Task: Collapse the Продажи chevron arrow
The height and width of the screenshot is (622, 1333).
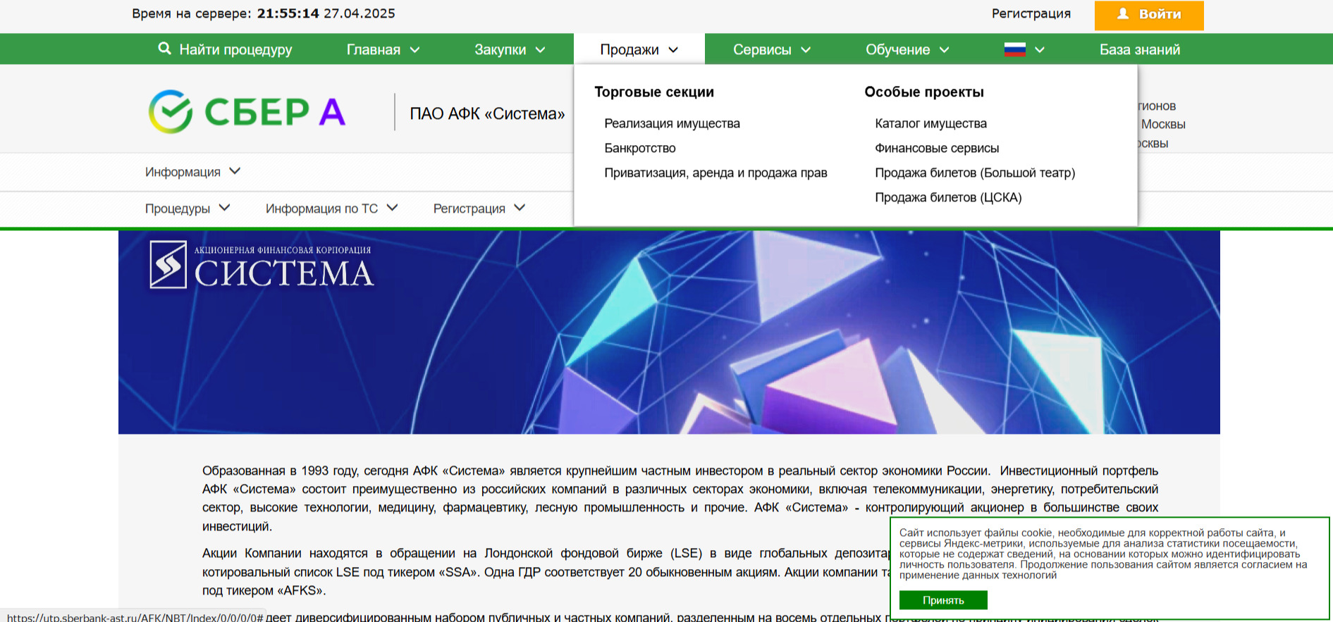Action: pyautogui.click(x=673, y=50)
